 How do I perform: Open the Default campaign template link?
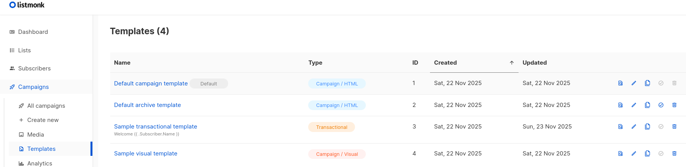(x=151, y=83)
